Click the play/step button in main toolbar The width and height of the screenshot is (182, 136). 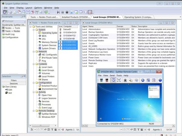click(58, 12)
